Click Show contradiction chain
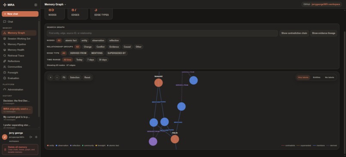 (294, 33)
